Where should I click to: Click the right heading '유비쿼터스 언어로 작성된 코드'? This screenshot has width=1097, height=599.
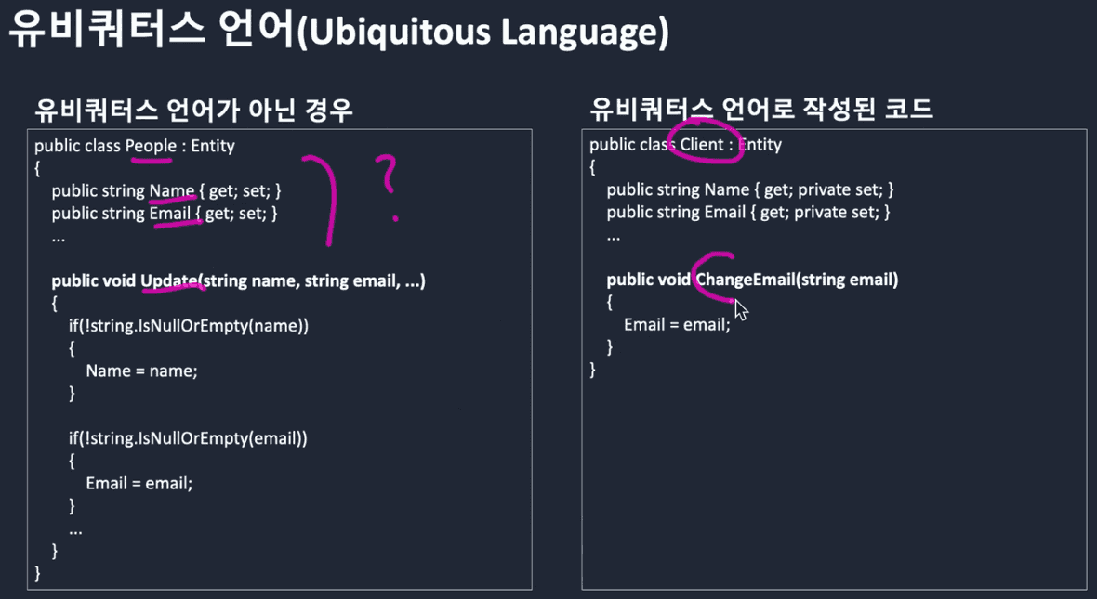point(760,109)
